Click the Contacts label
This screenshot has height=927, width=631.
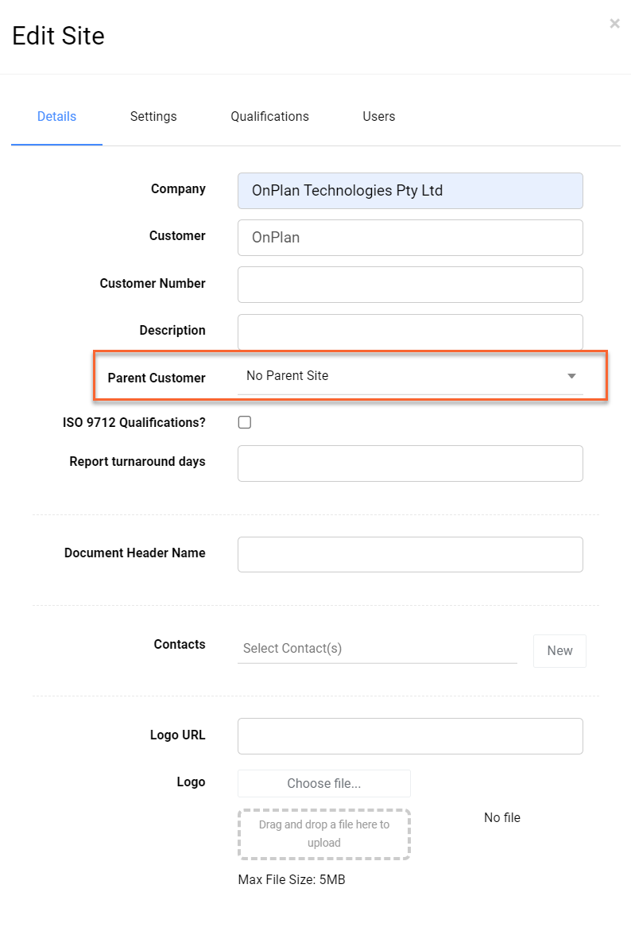tap(180, 645)
